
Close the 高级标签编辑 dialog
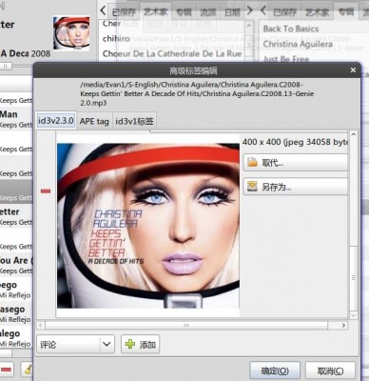click(353, 70)
